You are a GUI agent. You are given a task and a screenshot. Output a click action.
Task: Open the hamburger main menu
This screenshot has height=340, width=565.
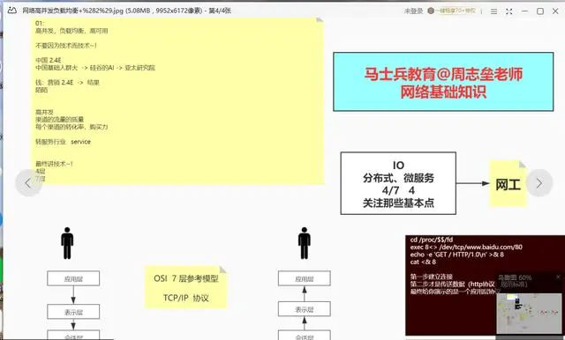[493, 11]
